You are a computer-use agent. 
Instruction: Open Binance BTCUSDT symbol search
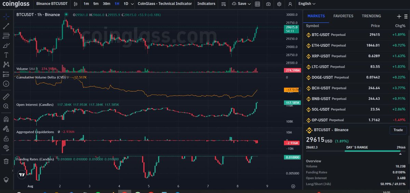(x=52, y=4)
